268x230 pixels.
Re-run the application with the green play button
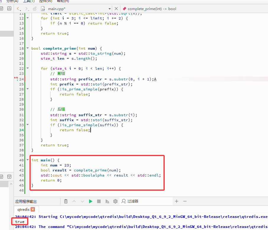coord(91,201)
